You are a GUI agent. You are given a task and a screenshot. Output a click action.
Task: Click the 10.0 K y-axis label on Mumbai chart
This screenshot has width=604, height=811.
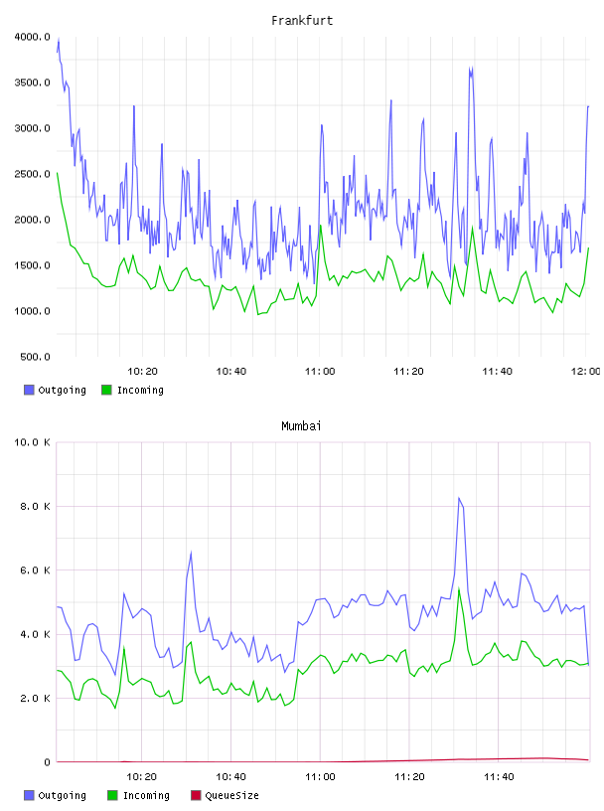click(x=32, y=442)
